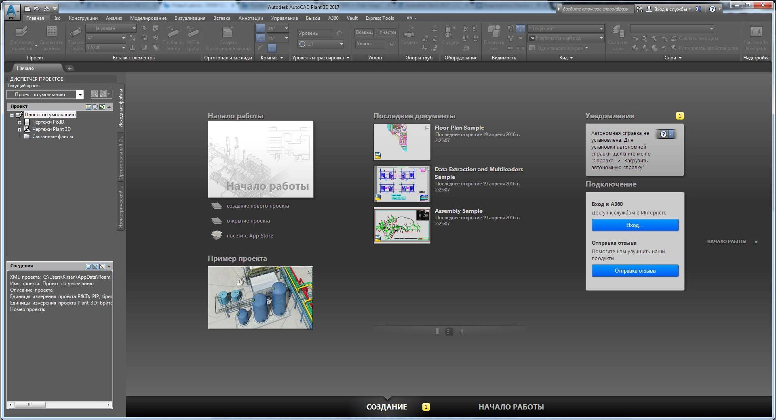Click the first project tool icon beside project dropdown
776x420 pixels.
[94, 94]
